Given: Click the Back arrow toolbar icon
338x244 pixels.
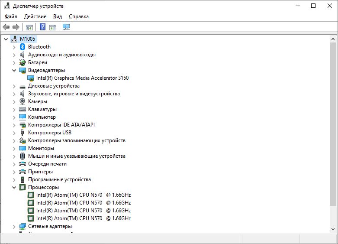Looking at the screenshot, I should tap(6, 27).
